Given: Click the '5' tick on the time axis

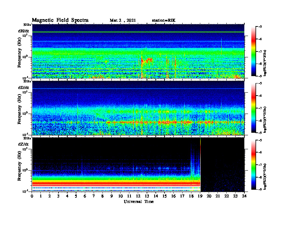Looking at the screenshot, I should coord(76,196).
